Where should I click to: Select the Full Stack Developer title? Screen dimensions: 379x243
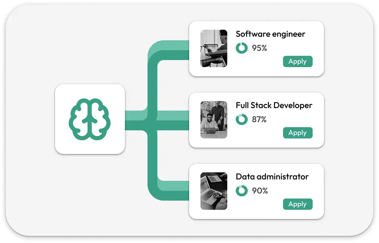coord(274,105)
